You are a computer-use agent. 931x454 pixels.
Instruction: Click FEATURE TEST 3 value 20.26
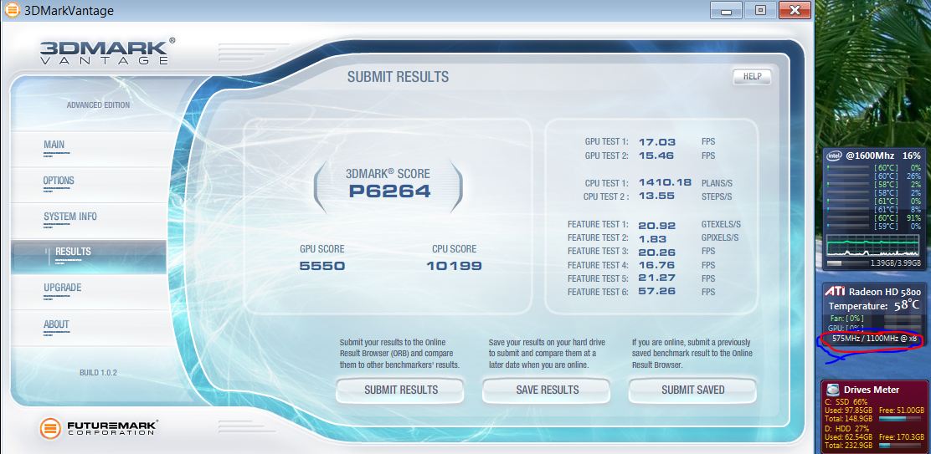point(656,252)
